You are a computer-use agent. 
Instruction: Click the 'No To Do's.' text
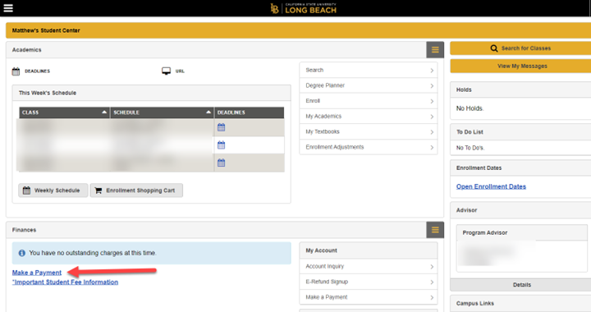tap(470, 148)
